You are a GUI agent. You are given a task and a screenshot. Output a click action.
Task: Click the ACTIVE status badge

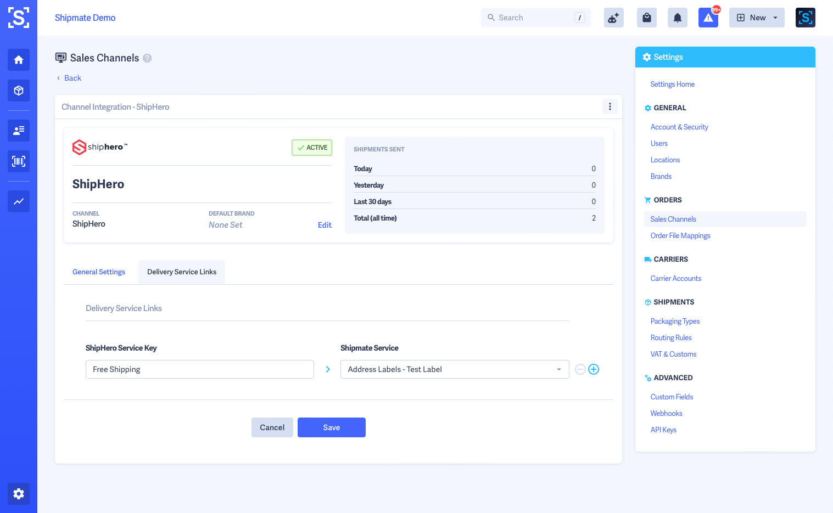click(312, 148)
